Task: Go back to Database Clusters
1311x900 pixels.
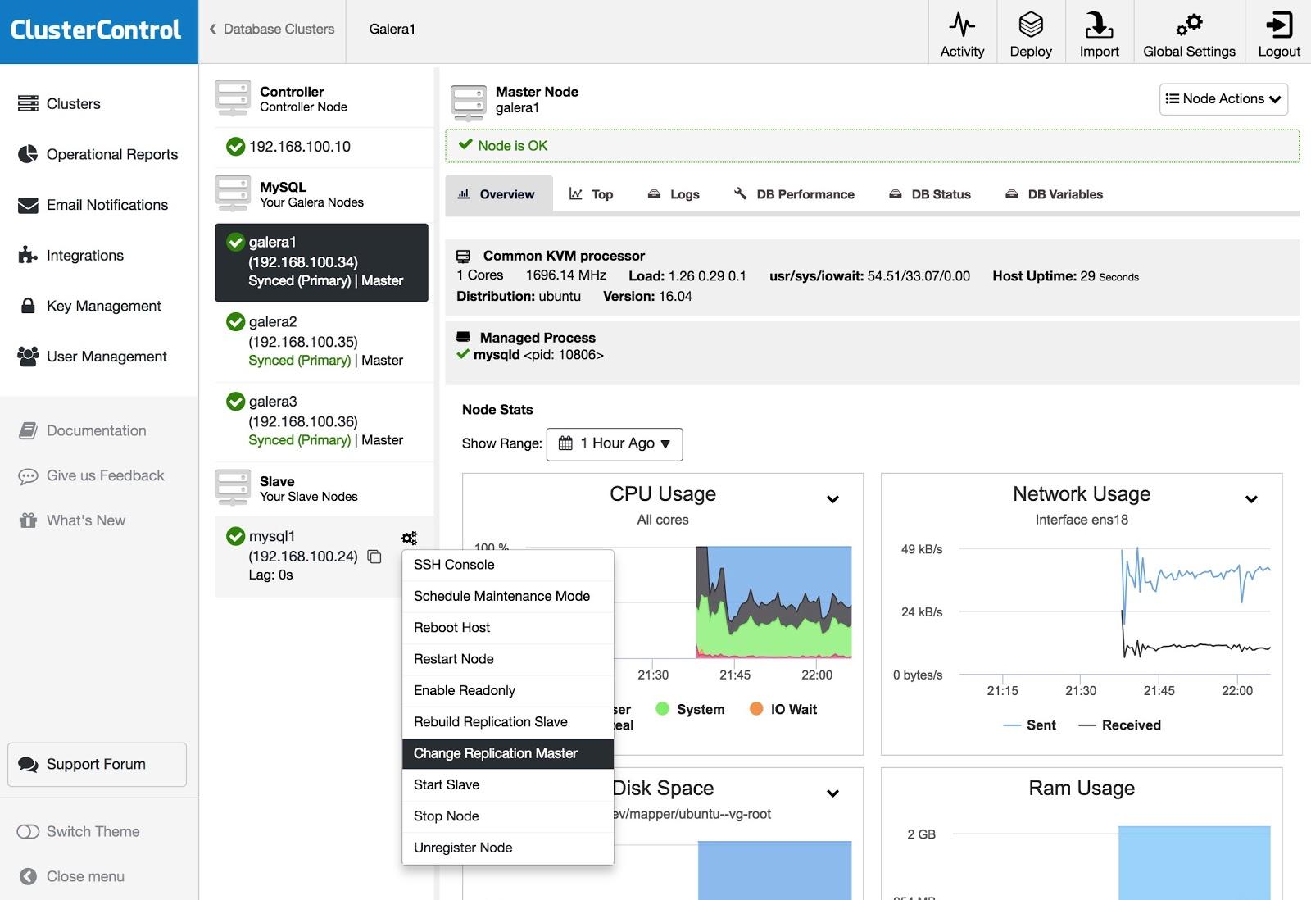Action: 272,30
